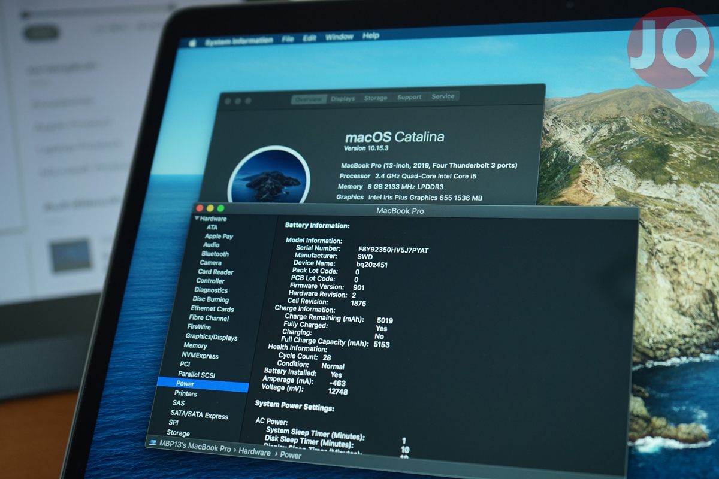Viewport: 719px width, 479px height.
Task: Click the Amperage value -463
Action: [x=337, y=383]
